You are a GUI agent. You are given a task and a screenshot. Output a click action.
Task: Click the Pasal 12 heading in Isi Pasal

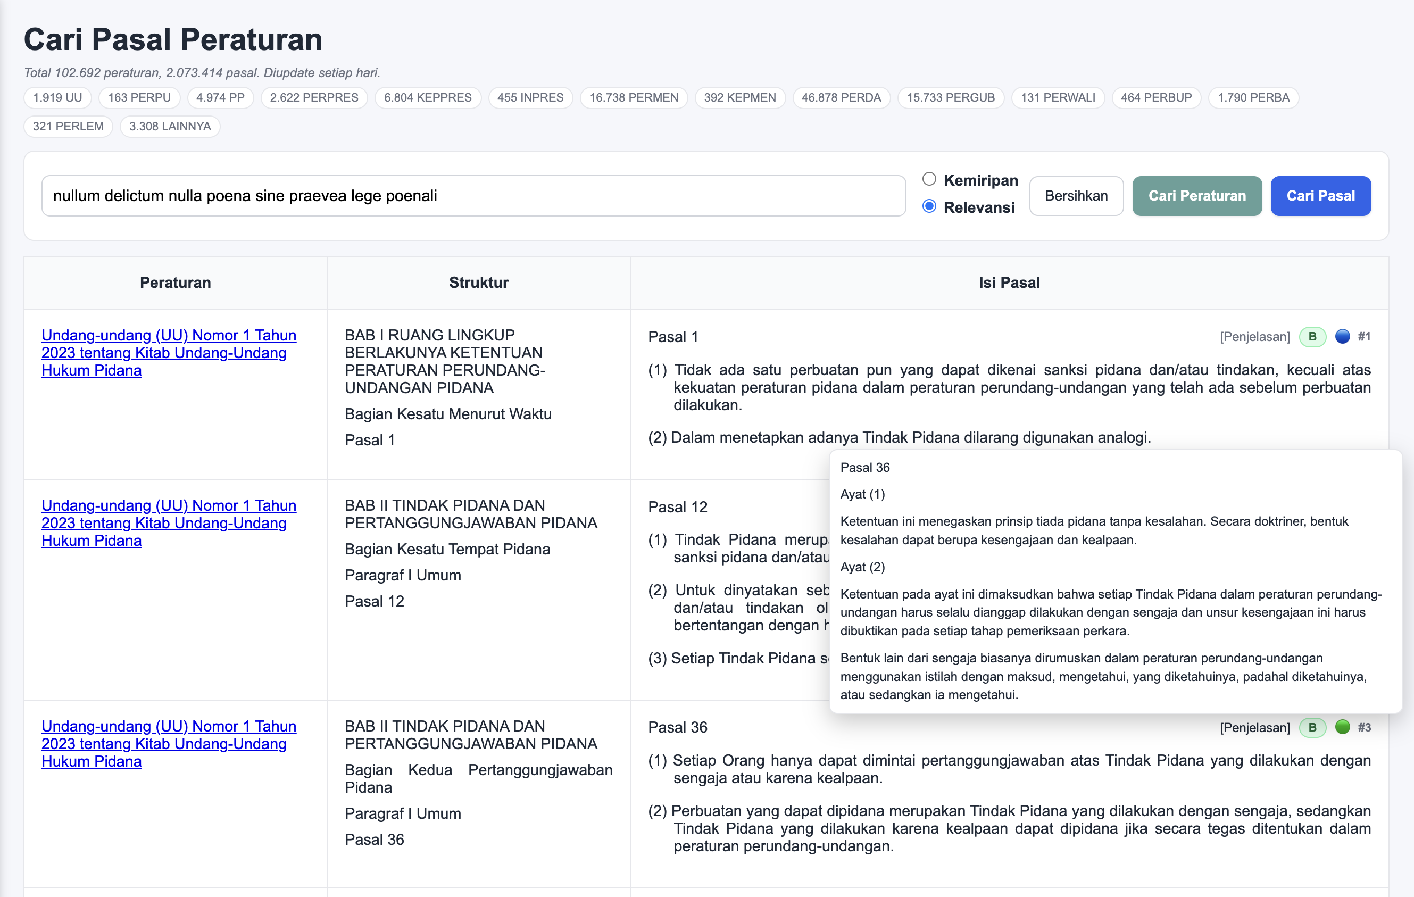point(678,507)
